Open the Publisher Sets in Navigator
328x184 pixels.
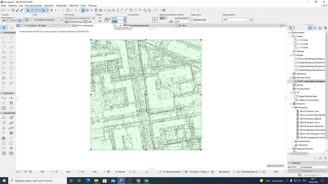click(325, 28)
